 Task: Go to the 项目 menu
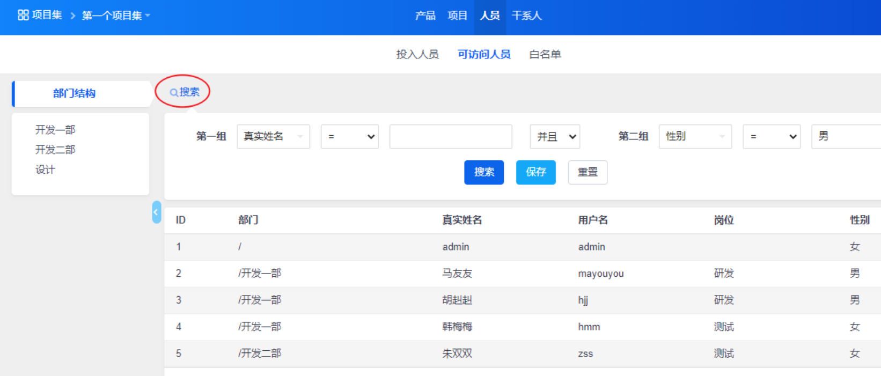click(x=457, y=16)
